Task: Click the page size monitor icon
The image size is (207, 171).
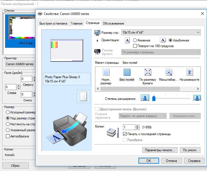Action: coord(97,33)
